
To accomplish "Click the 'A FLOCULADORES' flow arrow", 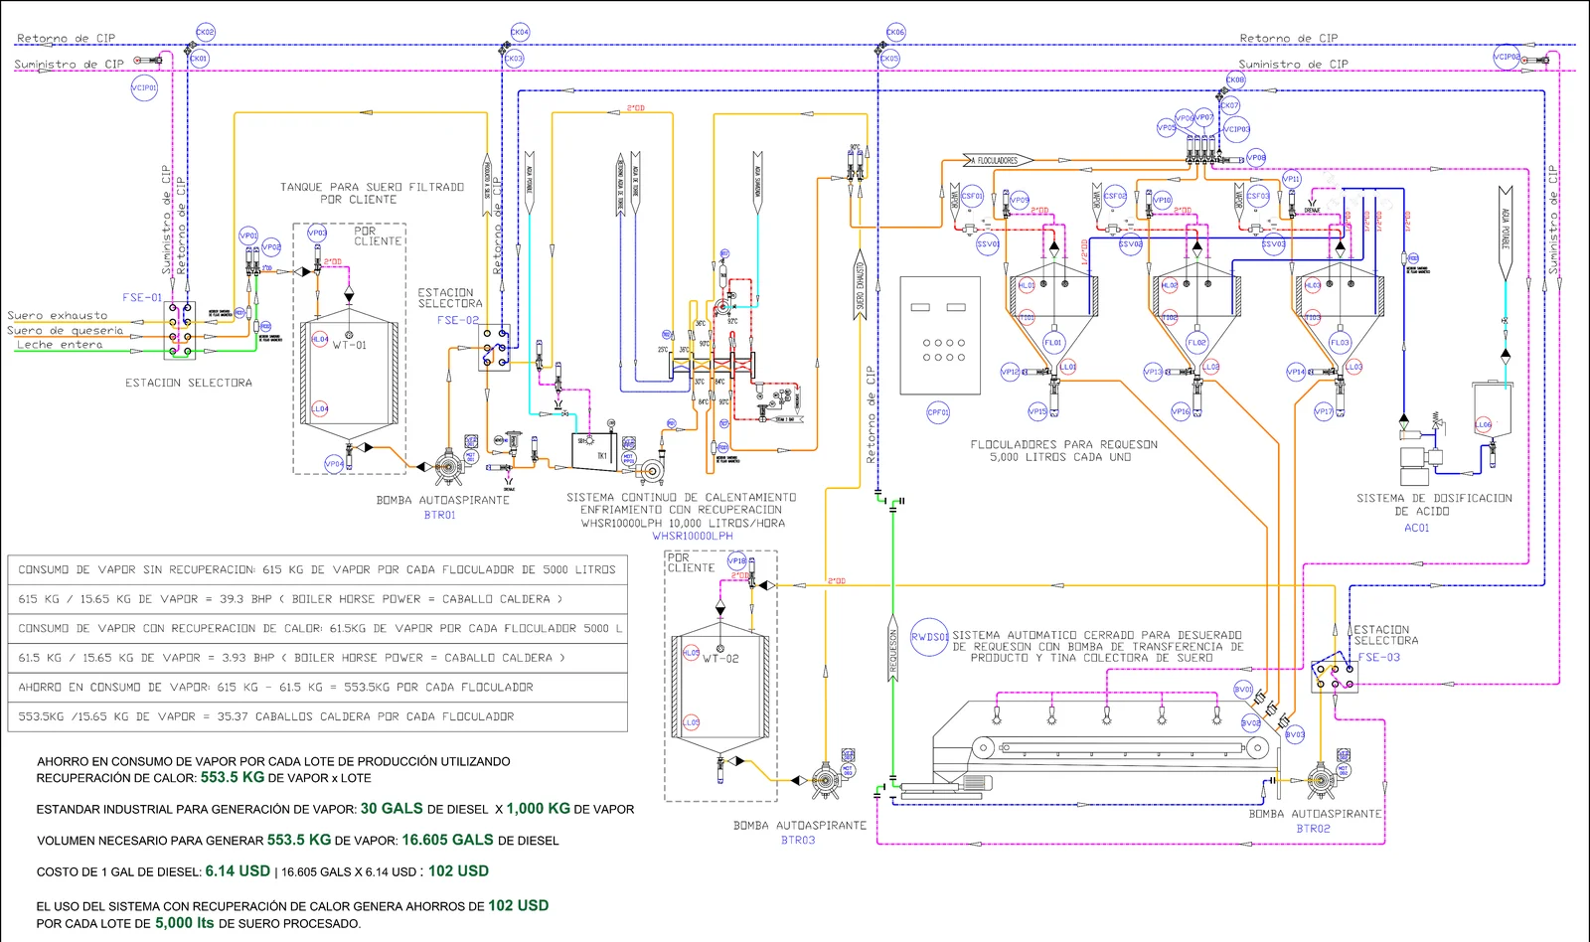I will point(998,160).
